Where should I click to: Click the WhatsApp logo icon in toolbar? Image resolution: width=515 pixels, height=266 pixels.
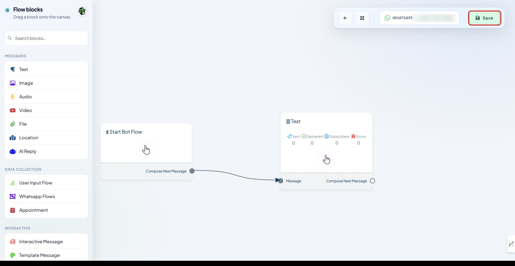pyautogui.click(x=387, y=18)
